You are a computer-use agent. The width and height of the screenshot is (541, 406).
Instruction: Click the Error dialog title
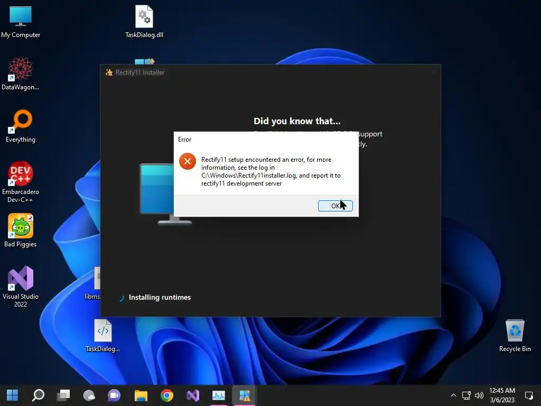tap(184, 140)
